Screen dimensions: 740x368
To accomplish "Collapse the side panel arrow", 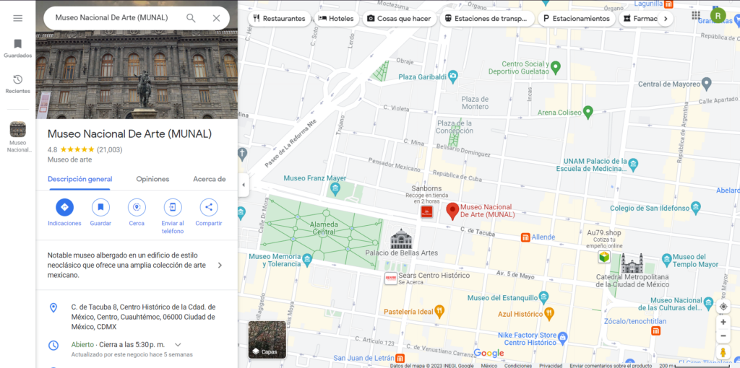I will 244,185.
